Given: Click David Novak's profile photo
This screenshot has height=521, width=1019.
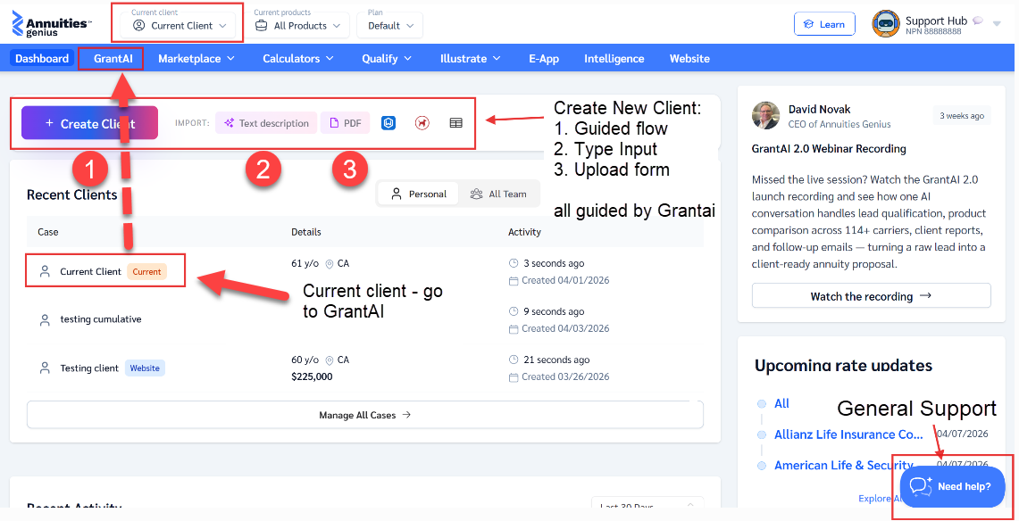Looking at the screenshot, I should pos(765,115).
